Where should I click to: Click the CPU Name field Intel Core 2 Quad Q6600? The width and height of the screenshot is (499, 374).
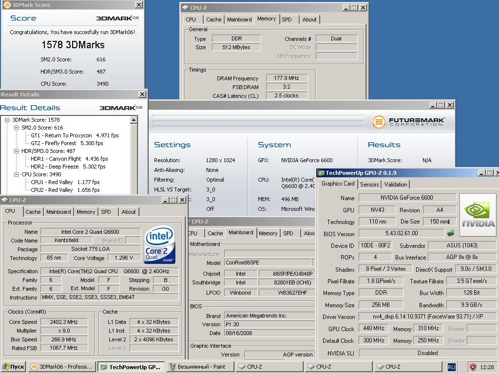tap(90, 232)
